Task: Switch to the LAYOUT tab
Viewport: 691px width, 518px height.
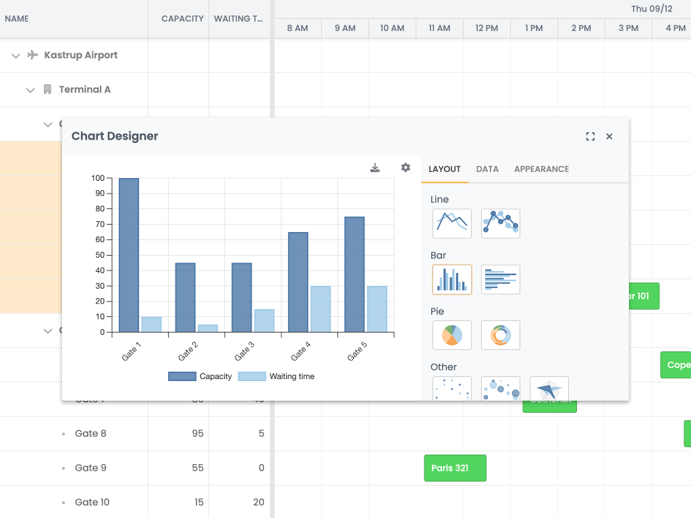Action: click(x=444, y=169)
